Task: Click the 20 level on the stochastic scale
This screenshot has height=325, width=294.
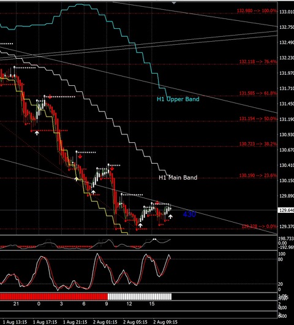Action: (281, 284)
